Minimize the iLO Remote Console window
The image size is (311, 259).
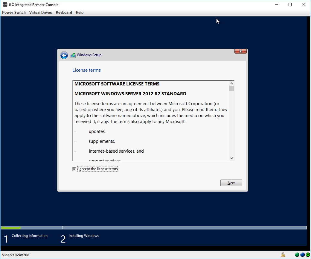click(x=277, y=4)
